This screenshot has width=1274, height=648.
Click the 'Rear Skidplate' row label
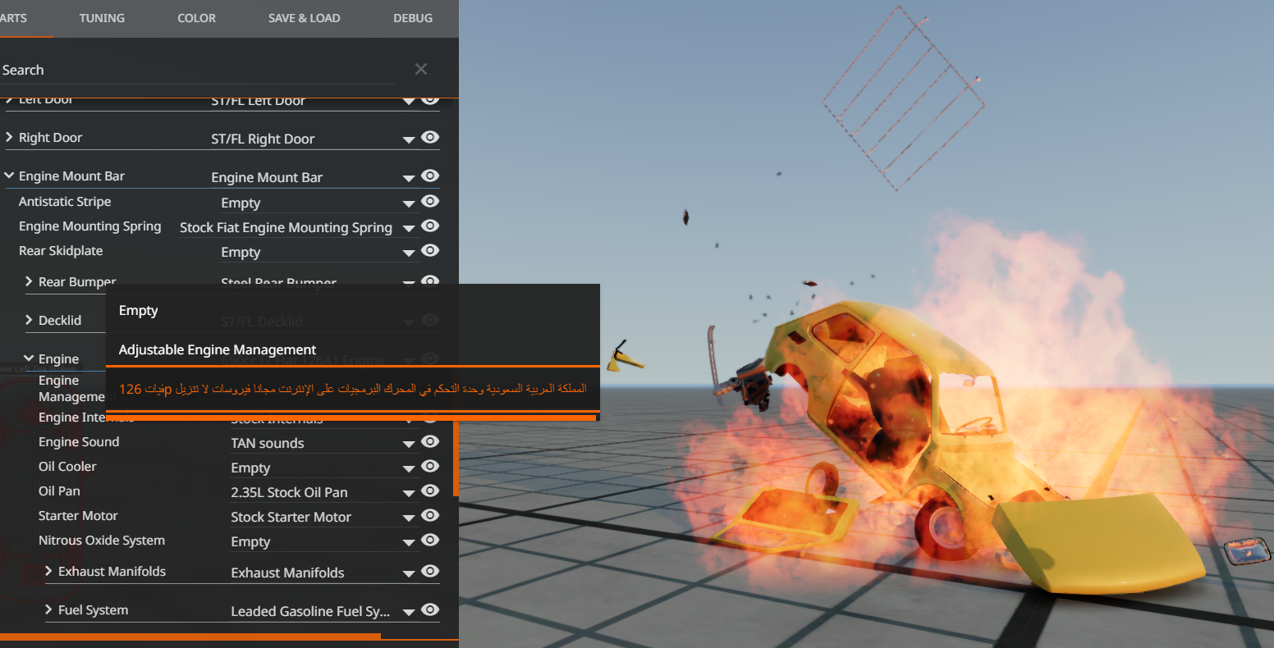pos(61,251)
